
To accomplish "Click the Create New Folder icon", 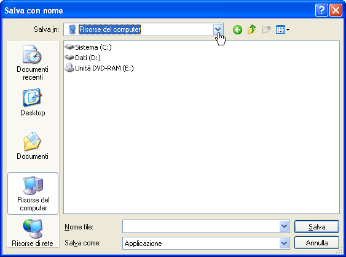I will click(x=266, y=29).
